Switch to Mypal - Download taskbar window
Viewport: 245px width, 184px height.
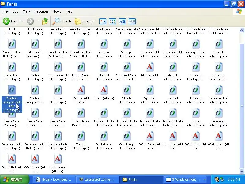click(54, 179)
